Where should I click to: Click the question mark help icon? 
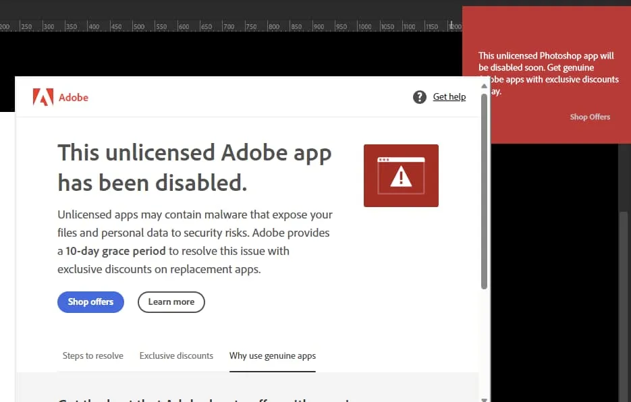[x=418, y=96]
